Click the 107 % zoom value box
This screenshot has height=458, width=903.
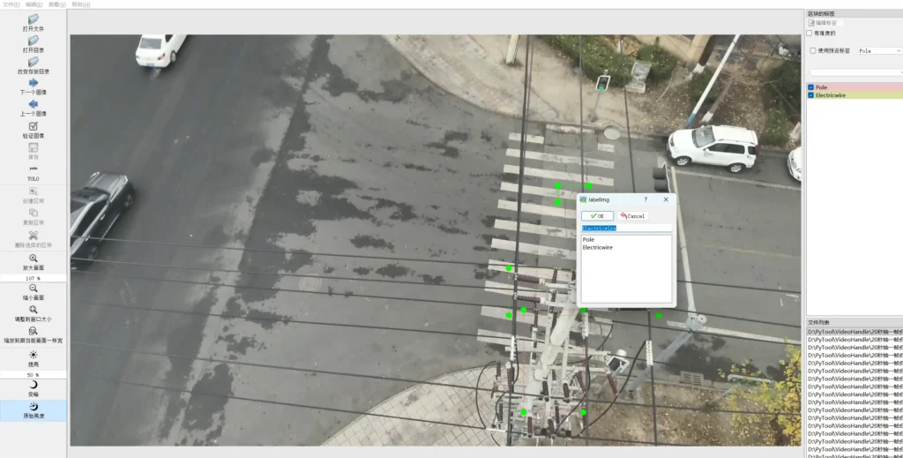click(34, 278)
